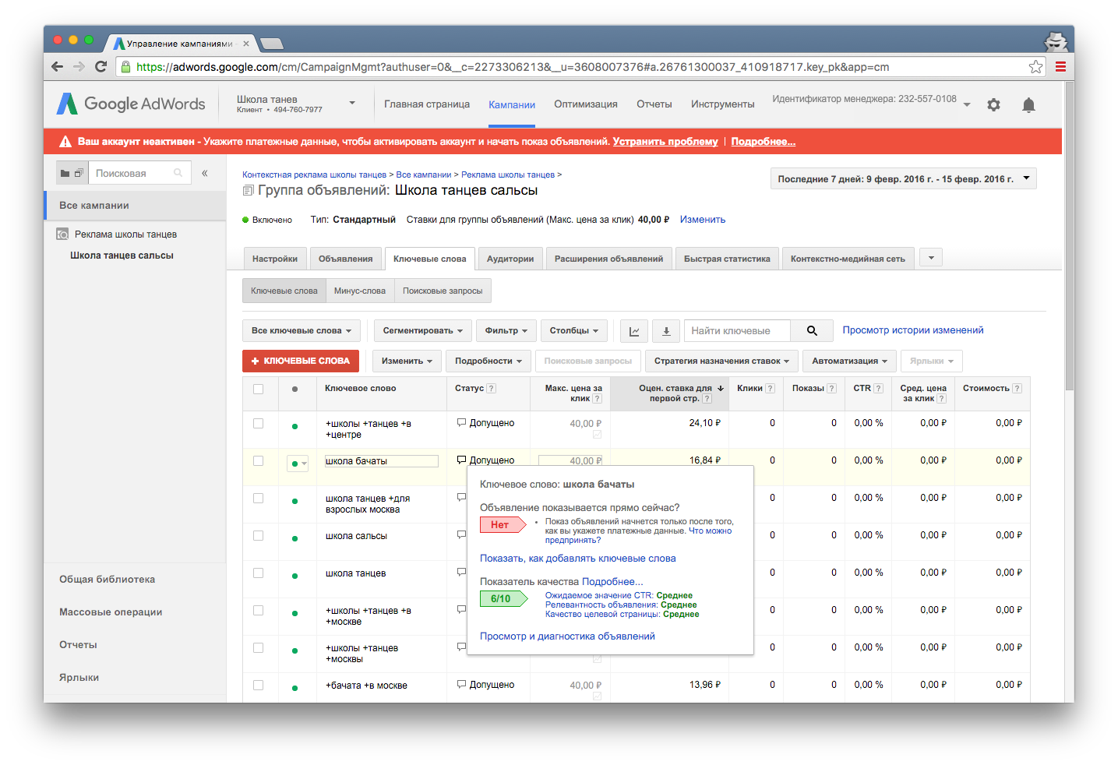Collapse the sidebar with double-chevron icon

tap(205, 173)
